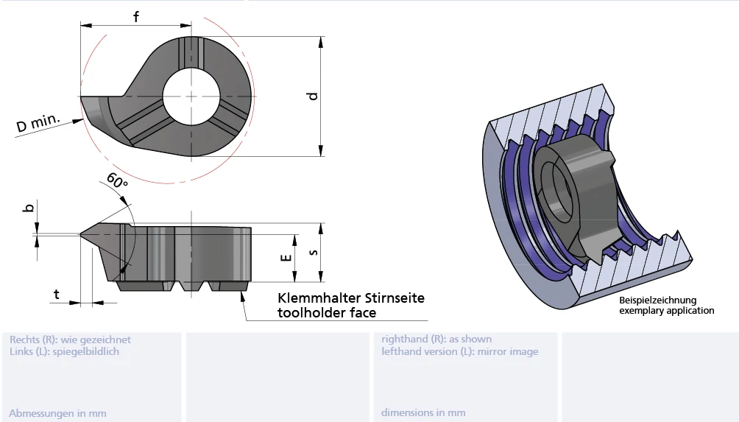Select the "s" thickness dimension label

[x=313, y=252]
